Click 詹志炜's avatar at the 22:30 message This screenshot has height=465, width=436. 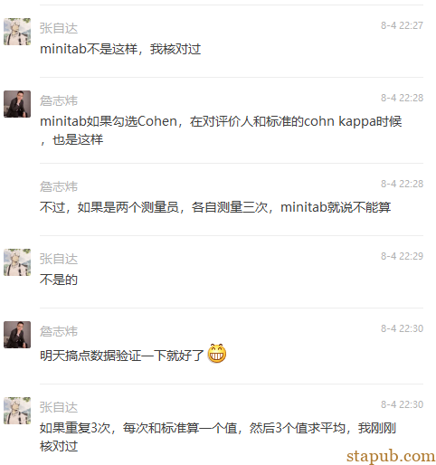[17, 335]
